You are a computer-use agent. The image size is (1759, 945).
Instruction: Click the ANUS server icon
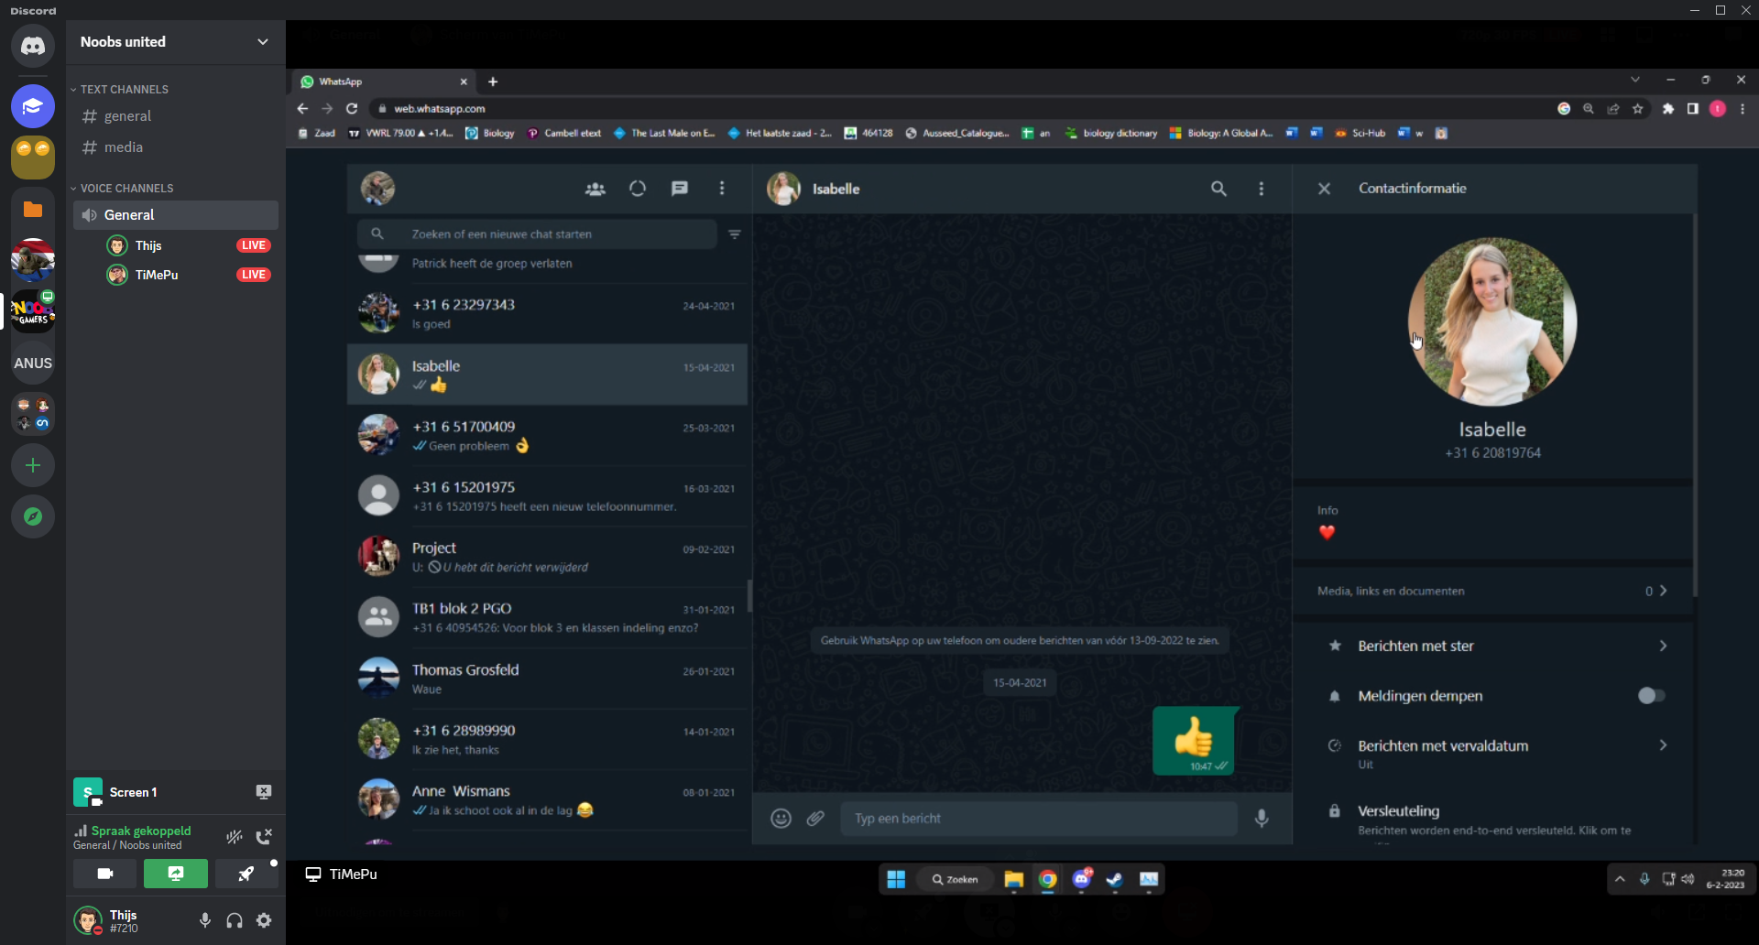(33, 363)
